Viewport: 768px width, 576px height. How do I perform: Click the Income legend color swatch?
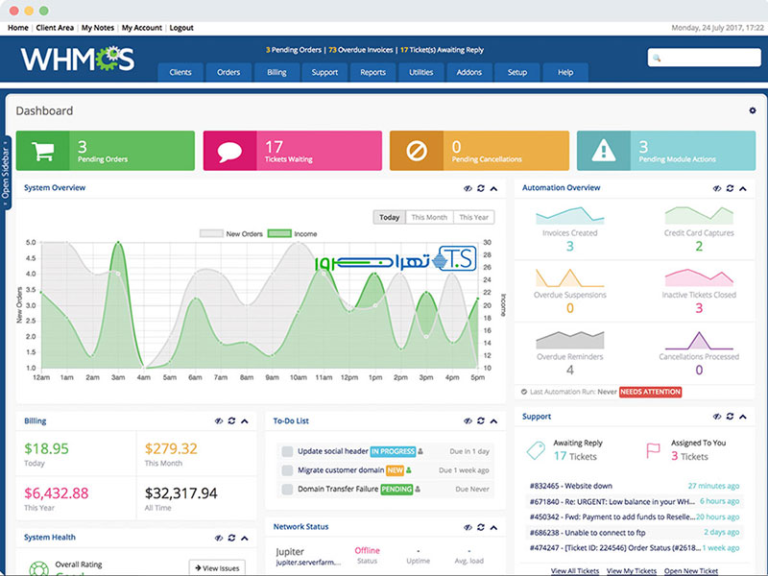[x=279, y=233]
